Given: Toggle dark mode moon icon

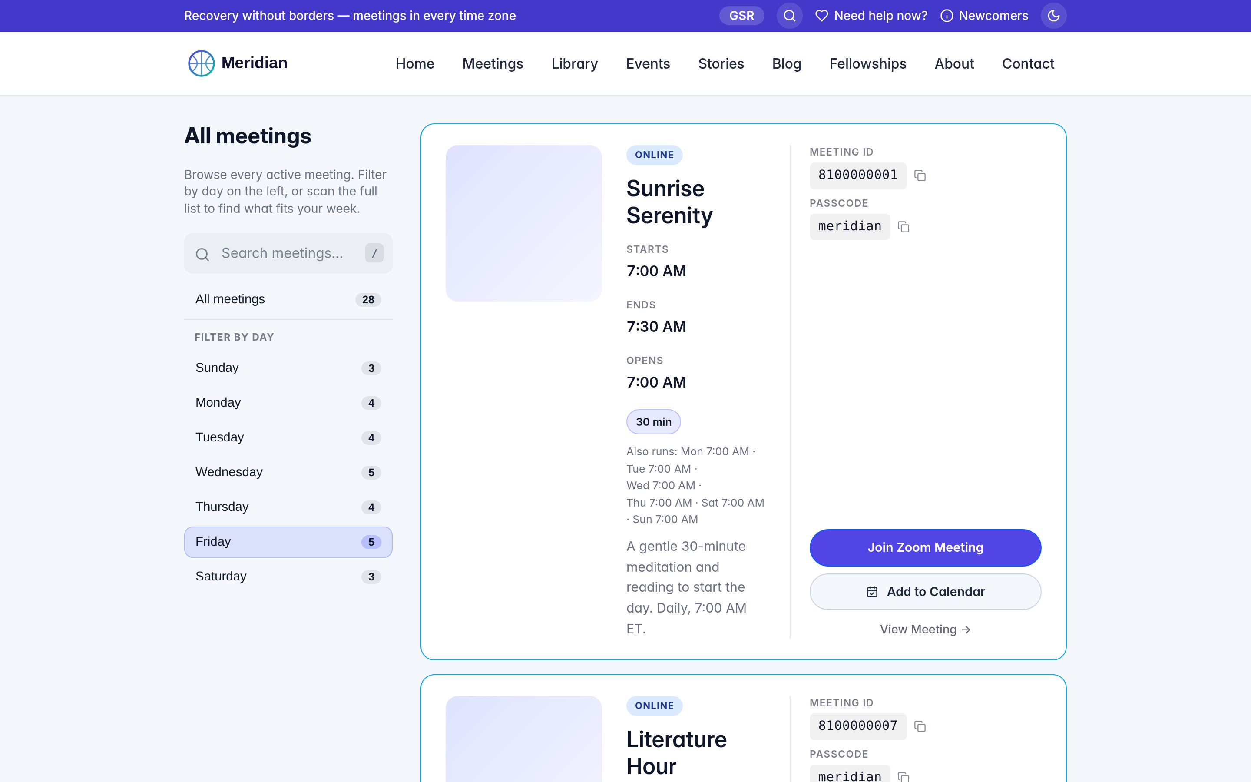Looking at the screenshot, I should [1053, 16].
